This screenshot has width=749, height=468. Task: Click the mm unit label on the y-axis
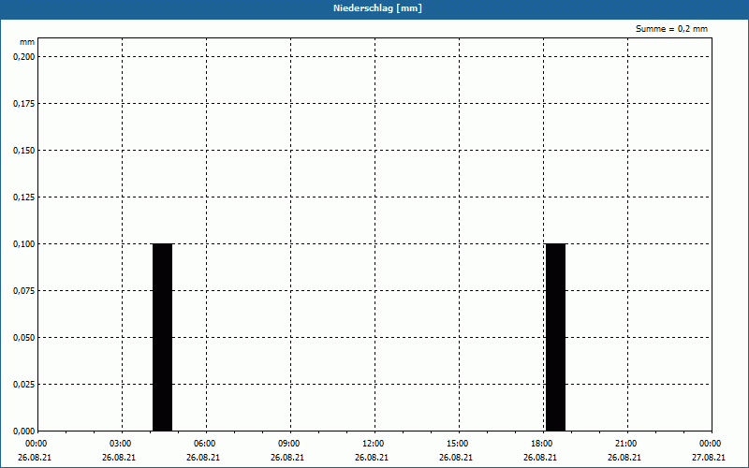coord(27,42)
